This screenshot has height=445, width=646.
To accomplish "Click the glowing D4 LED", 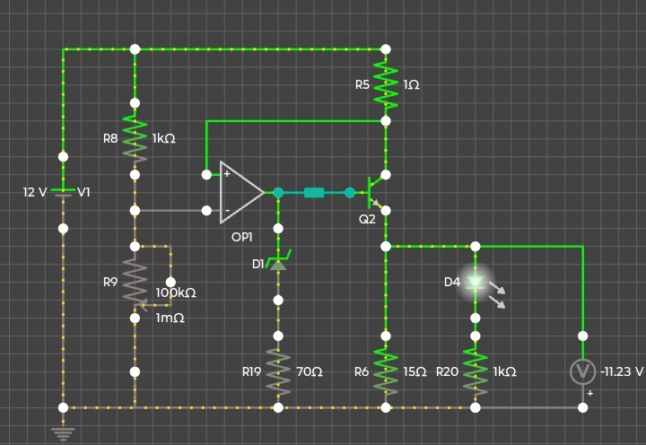I will 475,283.
